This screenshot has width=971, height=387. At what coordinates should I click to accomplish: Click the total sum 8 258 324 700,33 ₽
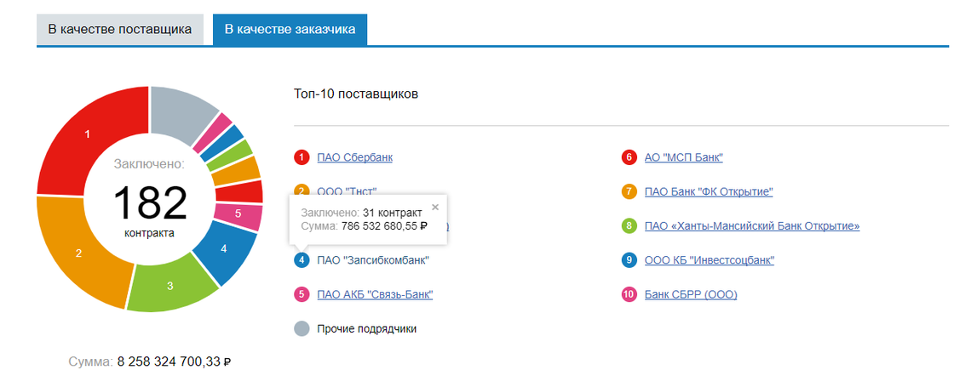pos(175,362)
